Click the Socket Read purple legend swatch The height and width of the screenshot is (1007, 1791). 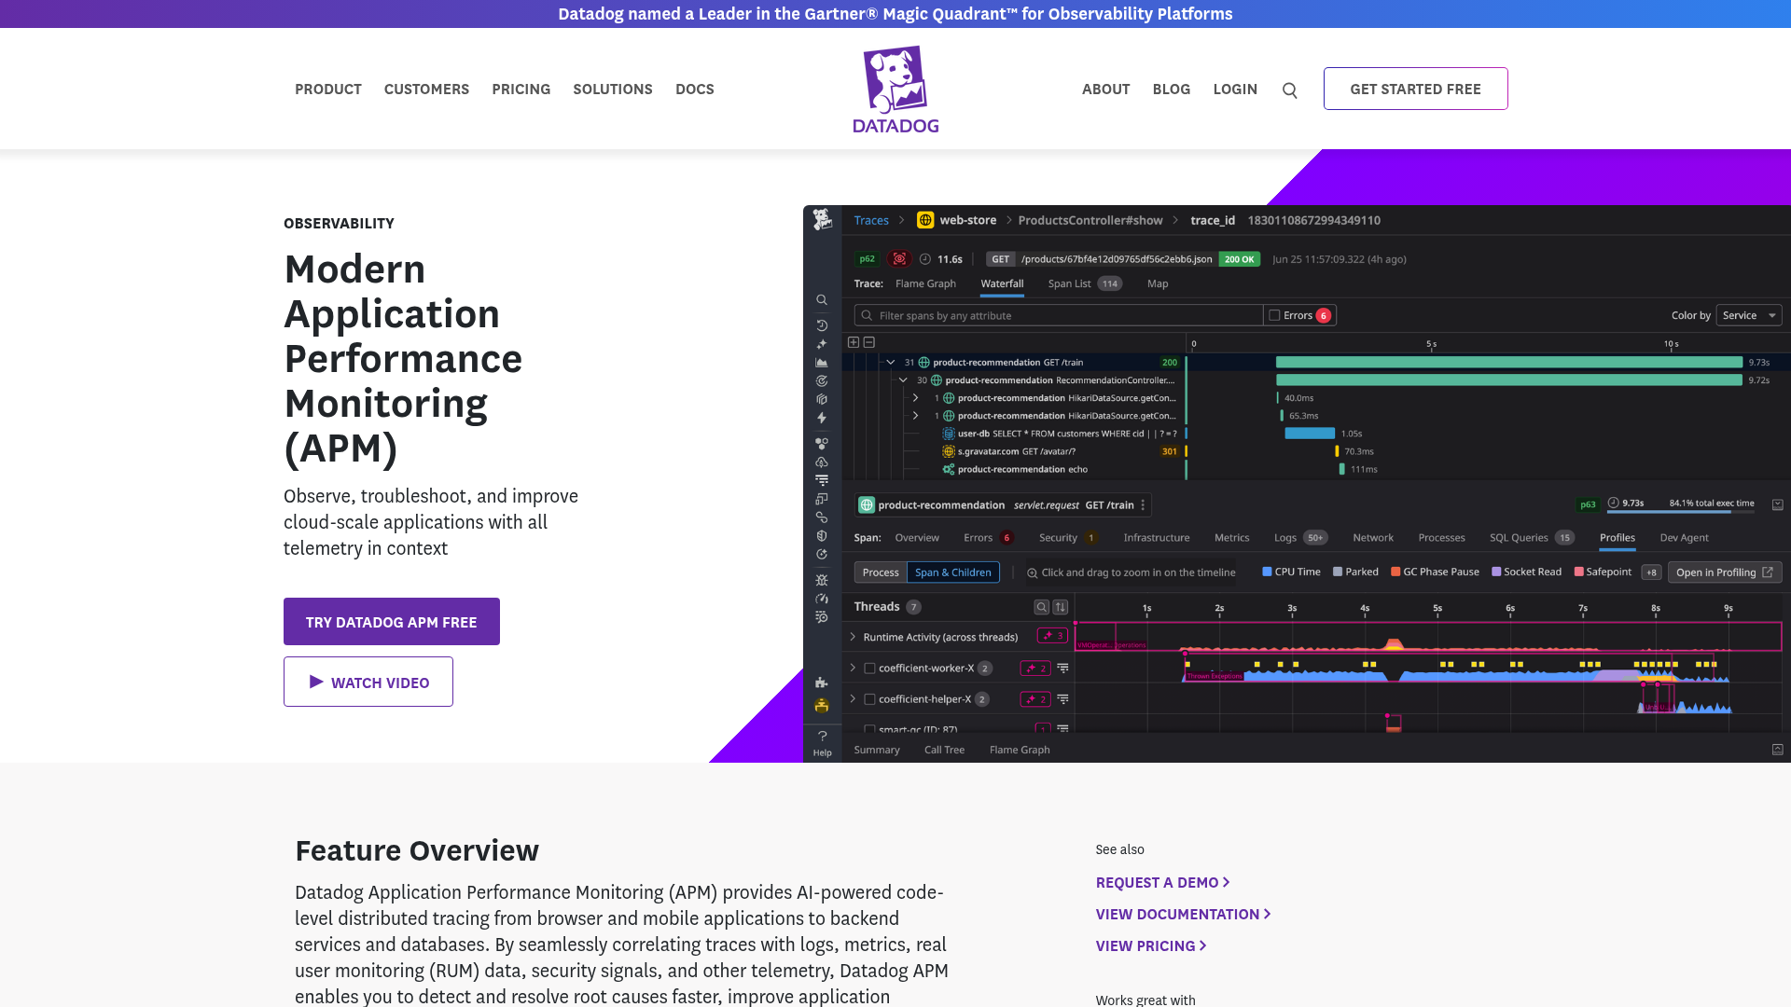click(x=1496, y=572)
